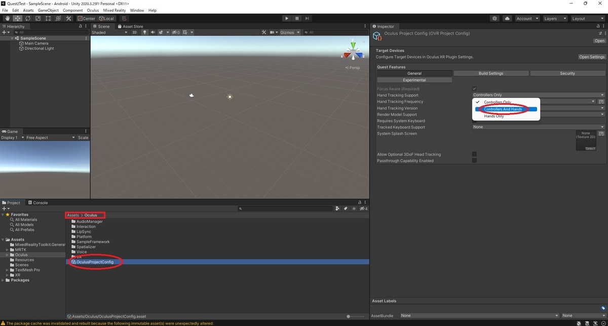Viewport: 608px width, 326px height.
Task: Click the Open button in Inspector
Action: tap(599, 41)
